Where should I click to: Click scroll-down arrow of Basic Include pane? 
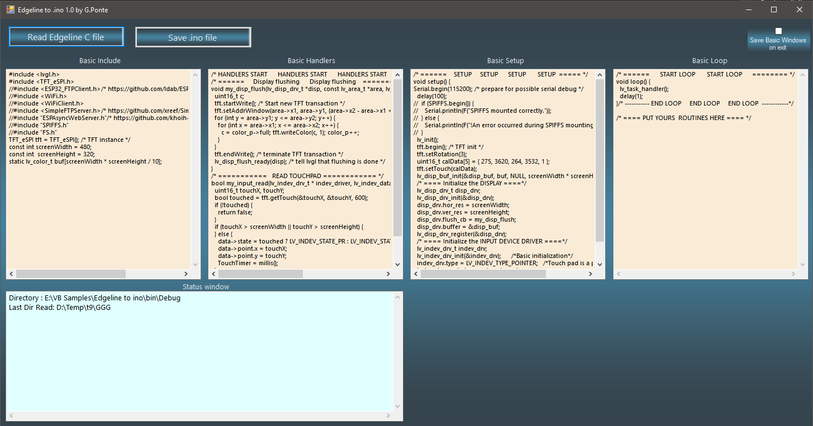click(x=195, y=265)
